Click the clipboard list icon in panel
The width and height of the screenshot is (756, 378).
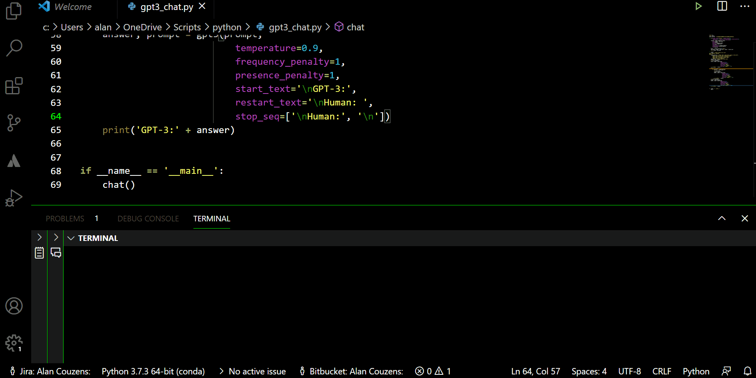click(39, 253)
